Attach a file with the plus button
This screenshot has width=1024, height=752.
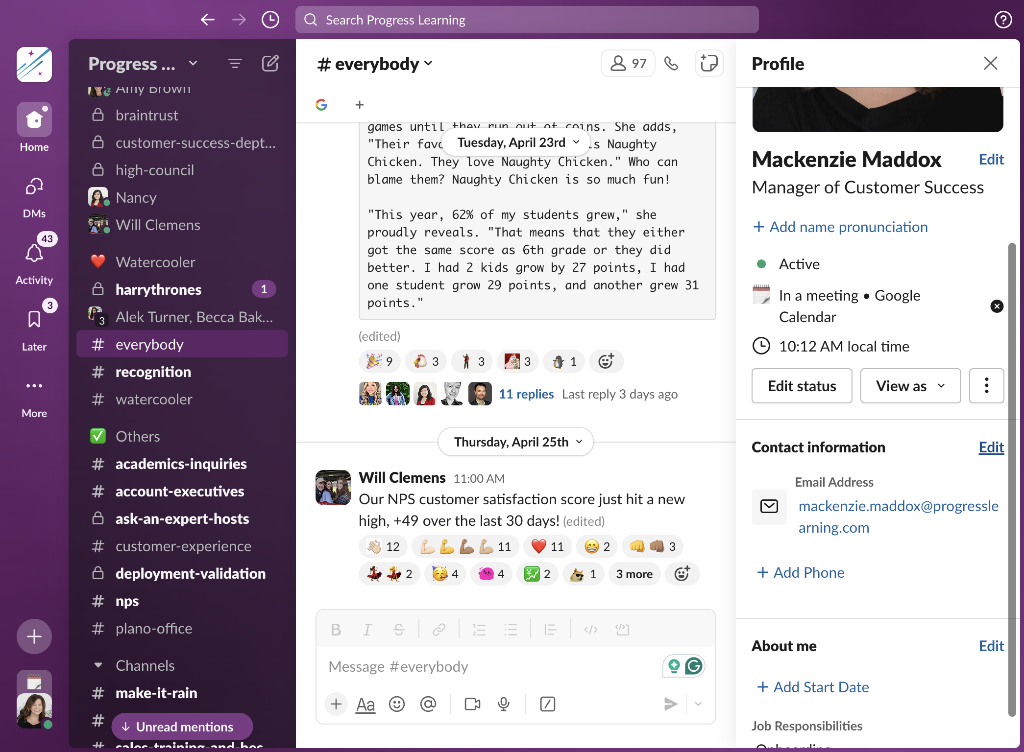pos(336,704)
